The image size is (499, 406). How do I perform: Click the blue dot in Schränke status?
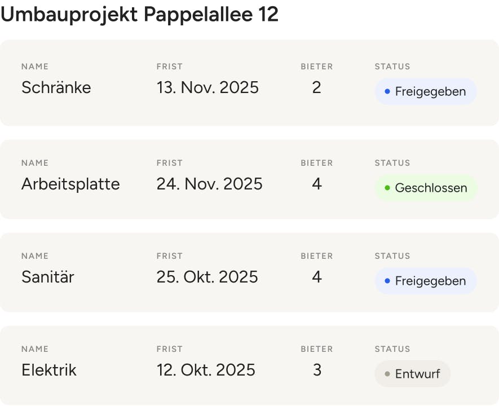coord(387,92)
